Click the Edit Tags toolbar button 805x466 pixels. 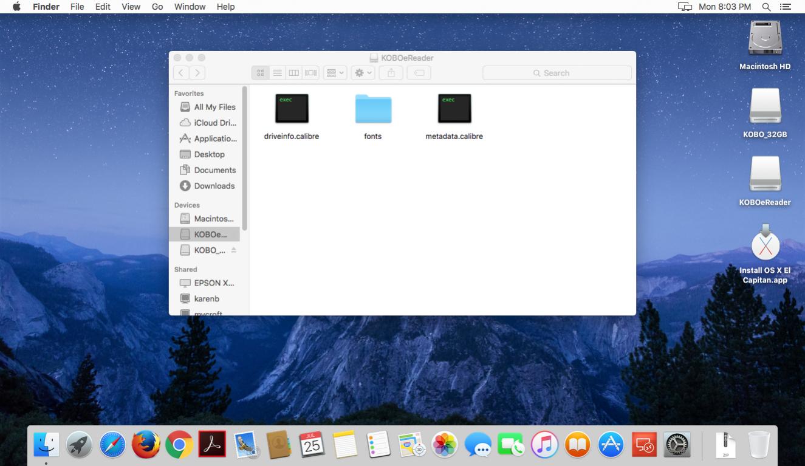[x=419, y=73]
